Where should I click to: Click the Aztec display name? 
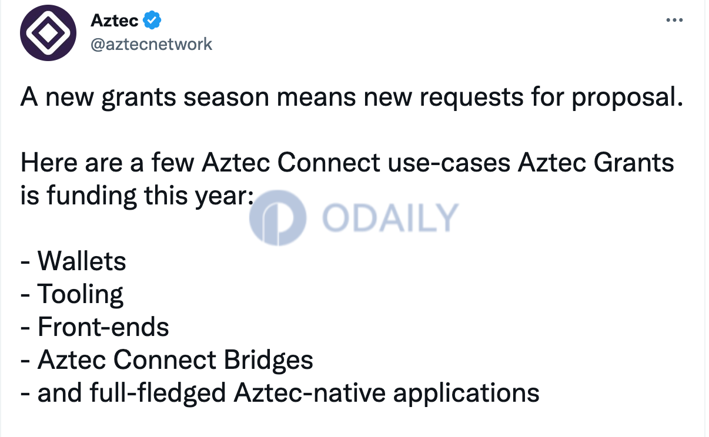point(115,21)
